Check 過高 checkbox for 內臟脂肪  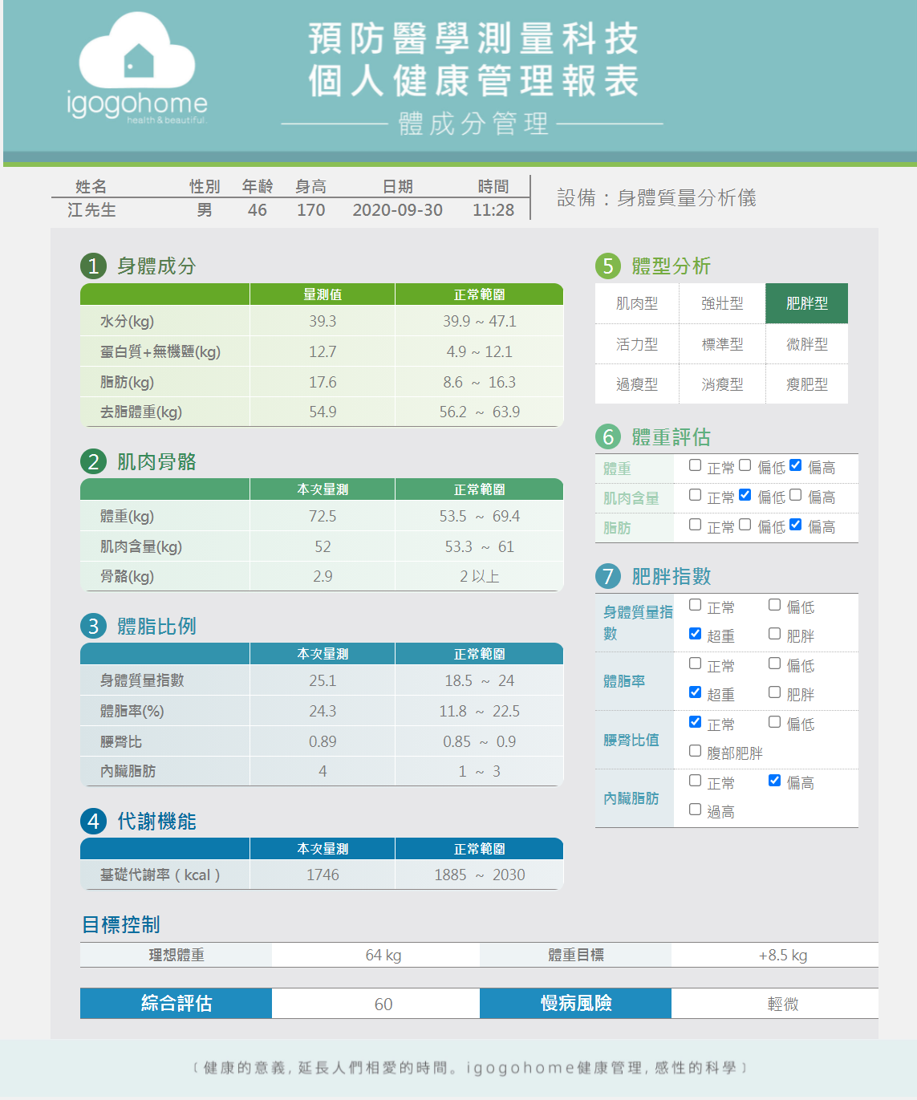coord(696,810)
